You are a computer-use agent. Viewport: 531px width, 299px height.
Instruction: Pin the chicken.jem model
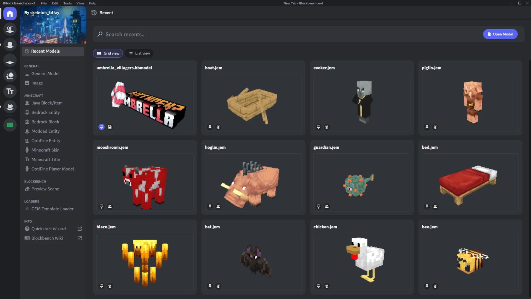coord(318,286)
